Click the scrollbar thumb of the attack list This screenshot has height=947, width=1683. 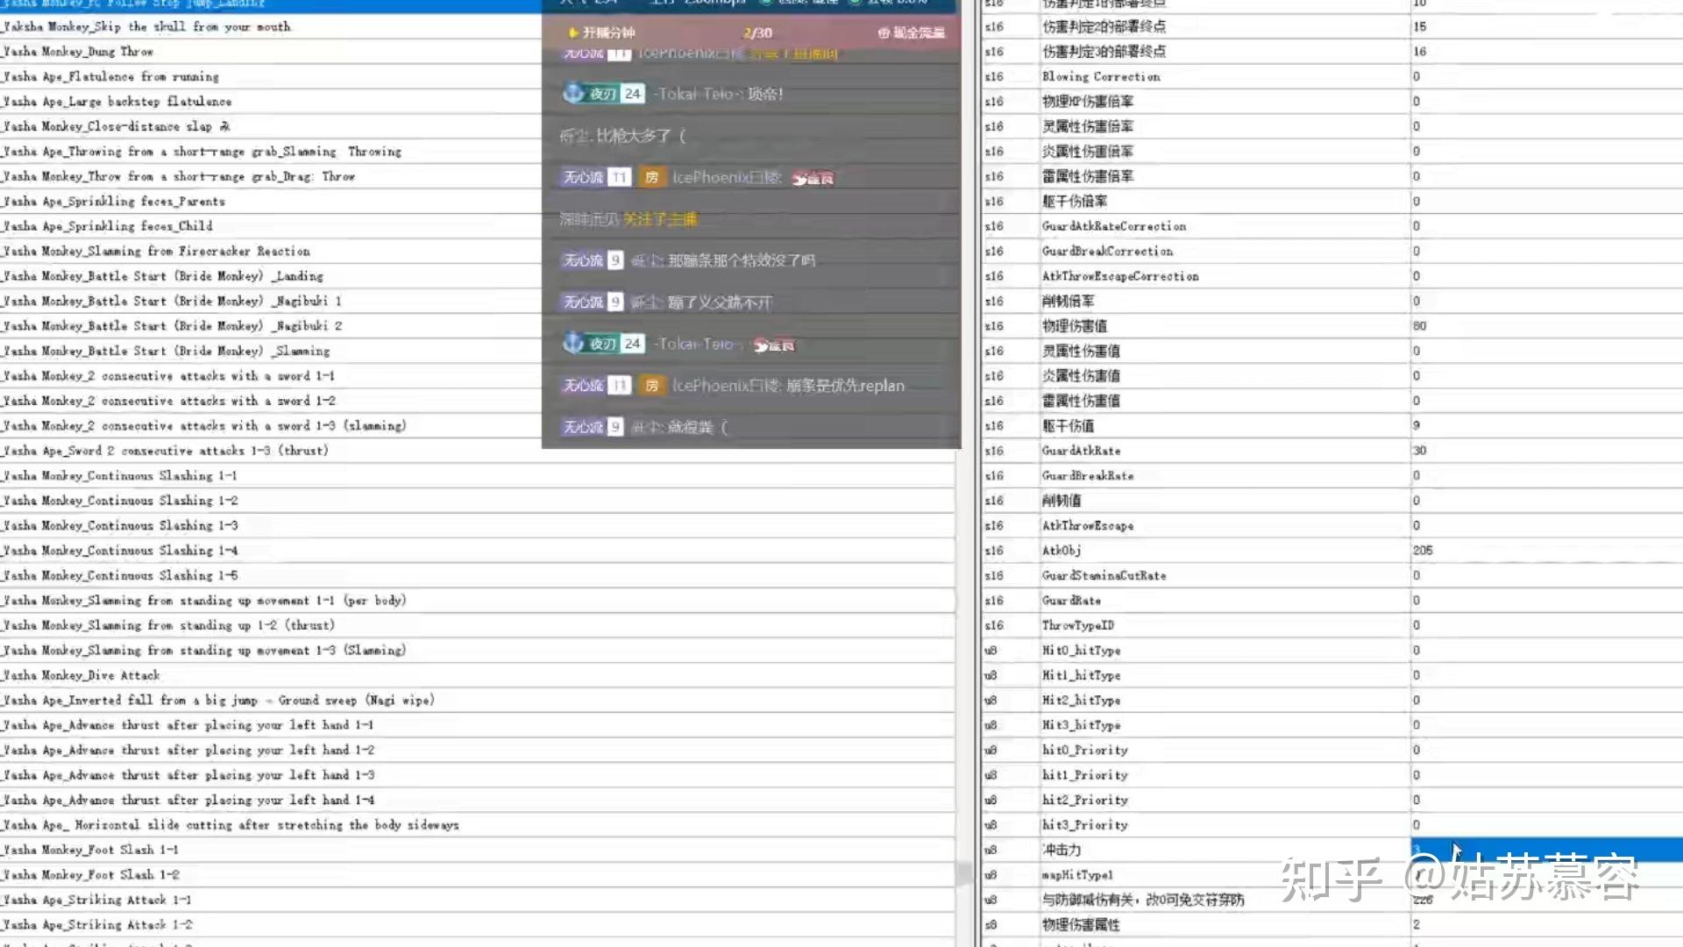tap(964, 872)
